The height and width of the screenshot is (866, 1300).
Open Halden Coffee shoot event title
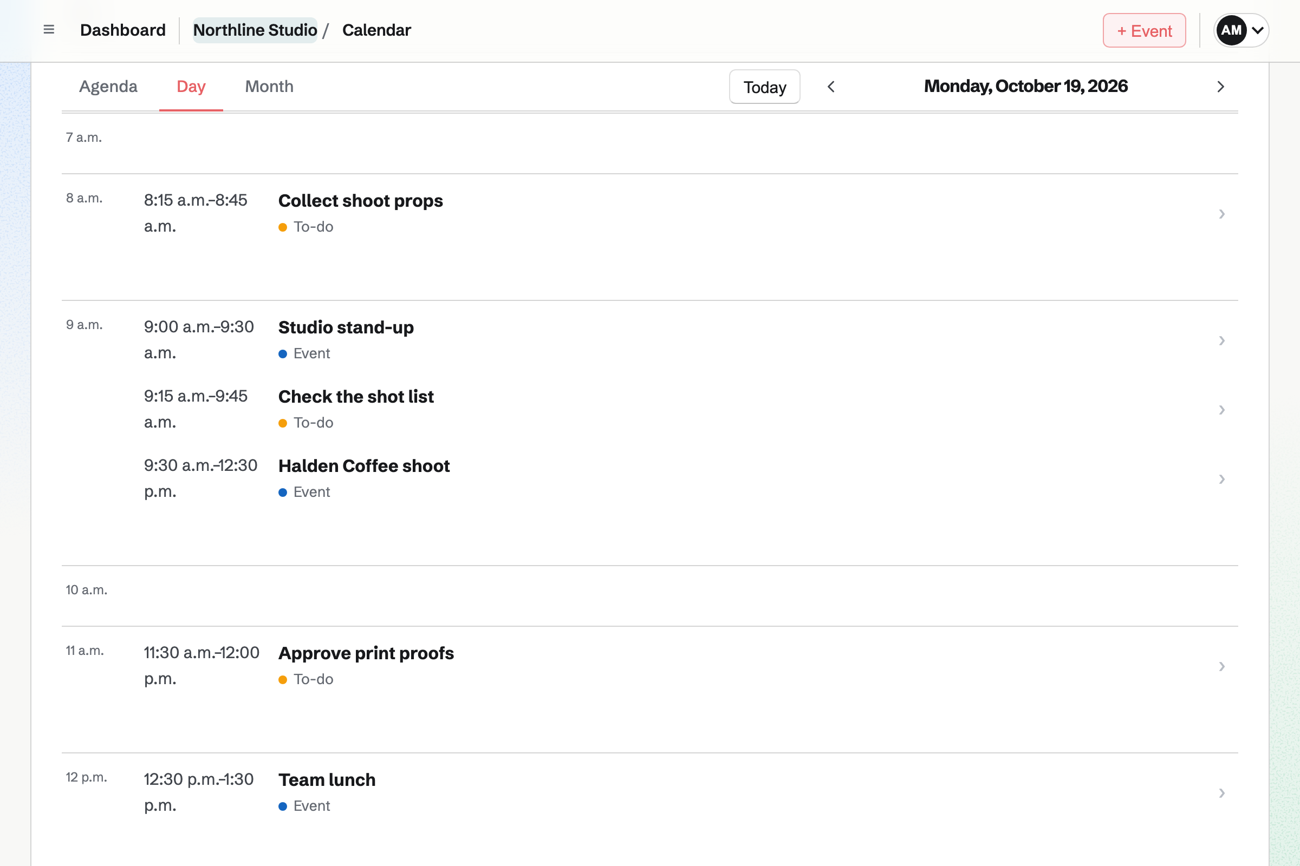tap(363, 465)
